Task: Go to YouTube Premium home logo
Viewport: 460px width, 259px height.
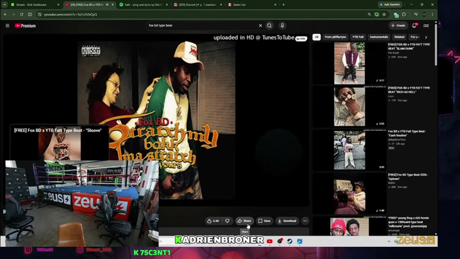Action: [25, 26]
